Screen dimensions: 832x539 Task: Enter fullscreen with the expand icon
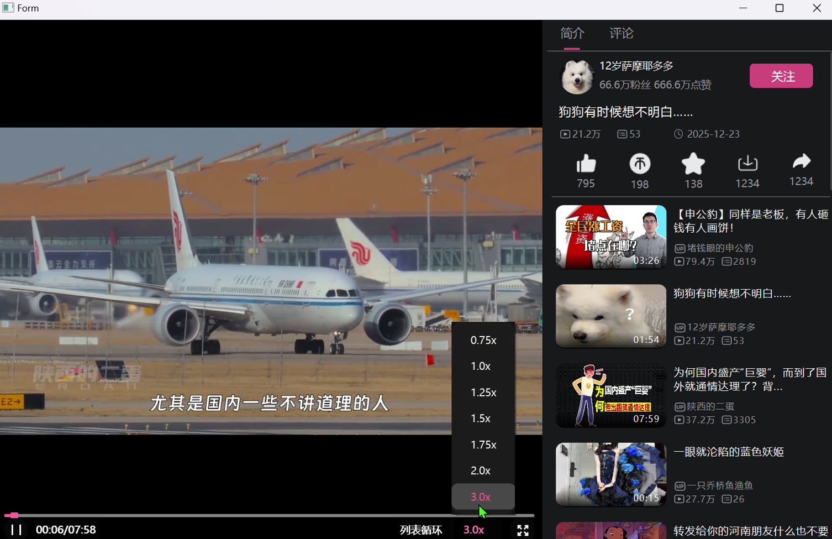[x=523, y=530]
